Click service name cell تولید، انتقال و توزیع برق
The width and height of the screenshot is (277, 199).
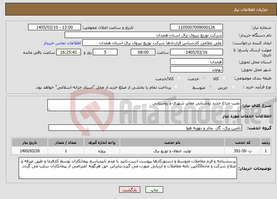pos(172,151)
